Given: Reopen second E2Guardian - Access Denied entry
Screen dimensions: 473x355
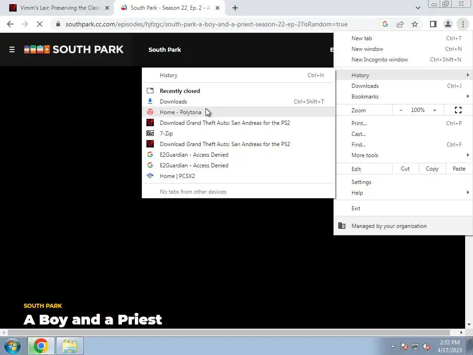Looking at the screenshot, I should (238, 165).
